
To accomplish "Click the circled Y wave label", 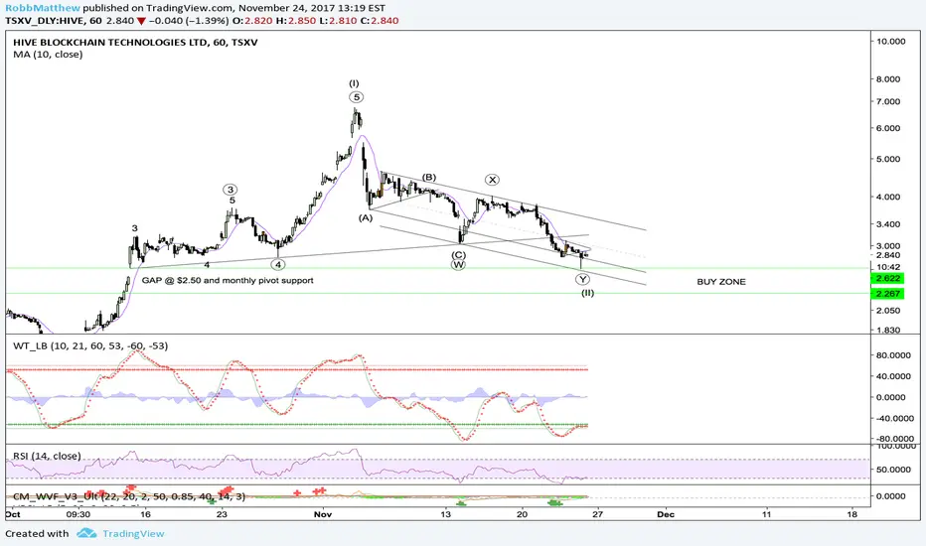I will [x=582, y=279].
